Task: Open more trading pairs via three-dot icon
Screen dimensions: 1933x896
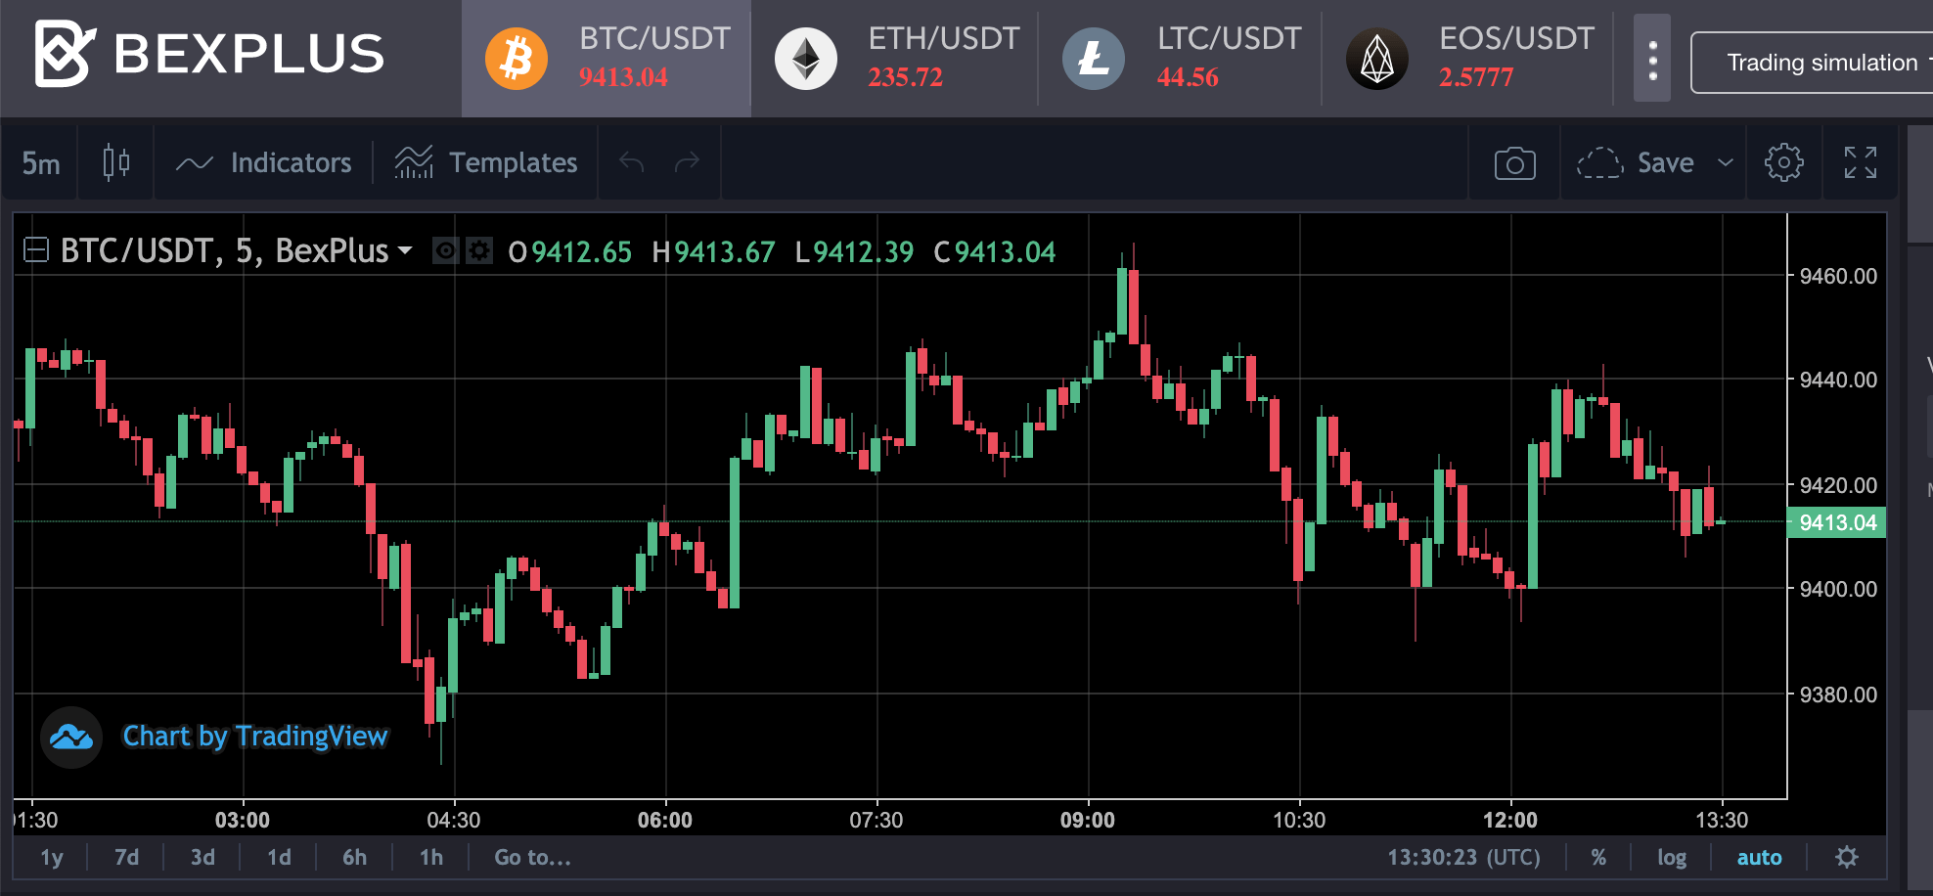Action: (1651, 59)
